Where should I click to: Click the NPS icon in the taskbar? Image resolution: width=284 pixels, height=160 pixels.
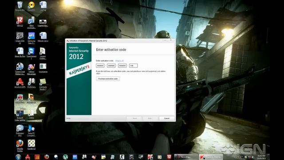[75, 157]
